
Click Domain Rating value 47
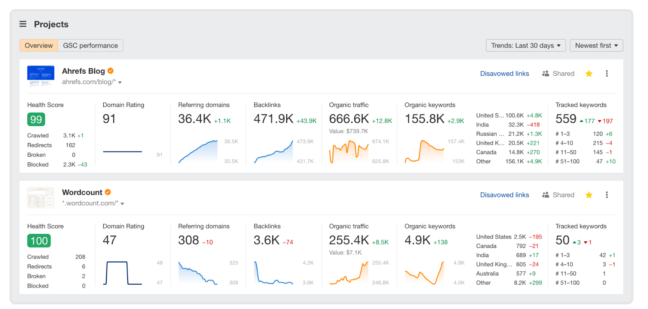click(x=110, y=240)
